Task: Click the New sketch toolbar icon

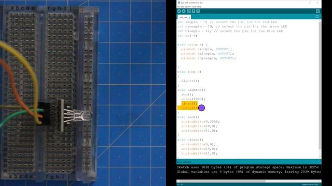Action: point(189,11)
